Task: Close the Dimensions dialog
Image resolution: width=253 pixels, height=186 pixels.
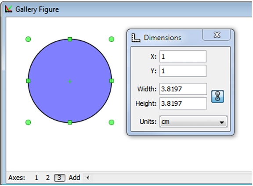Action: (217, 35)
